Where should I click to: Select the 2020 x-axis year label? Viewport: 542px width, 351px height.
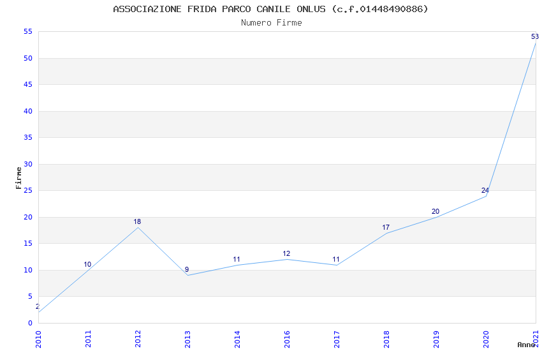pyautogui.click(x=486, y=339)
